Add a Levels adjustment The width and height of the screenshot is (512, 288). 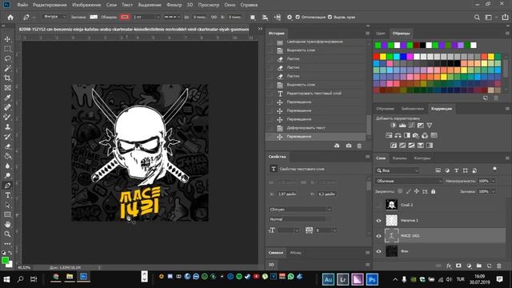click(402, 126)
